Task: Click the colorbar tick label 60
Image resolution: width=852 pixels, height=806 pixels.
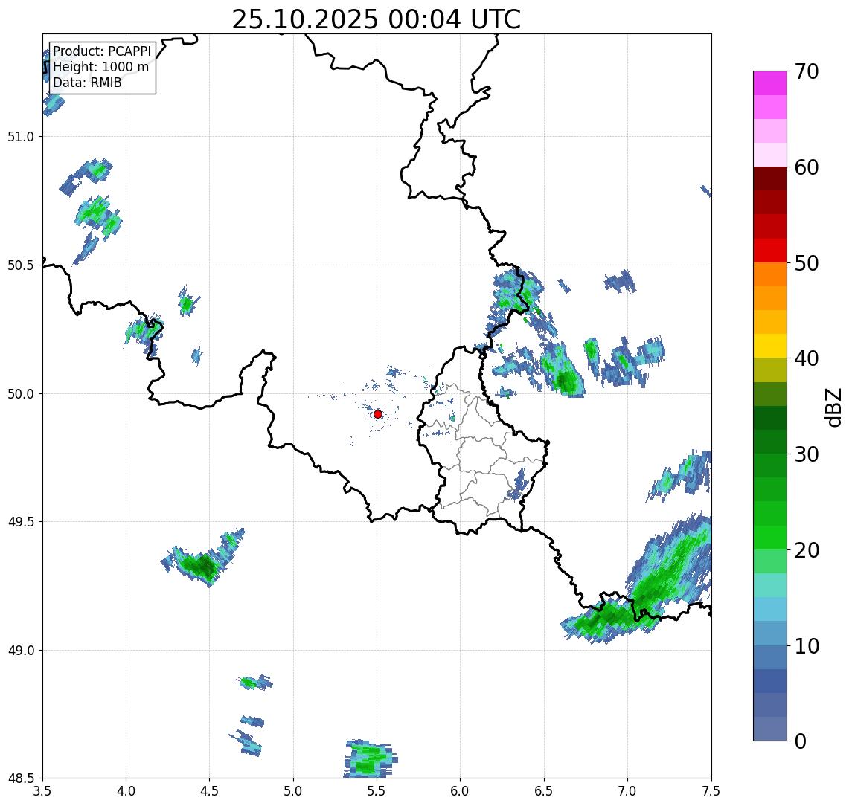Action: (x=807, y=167)
